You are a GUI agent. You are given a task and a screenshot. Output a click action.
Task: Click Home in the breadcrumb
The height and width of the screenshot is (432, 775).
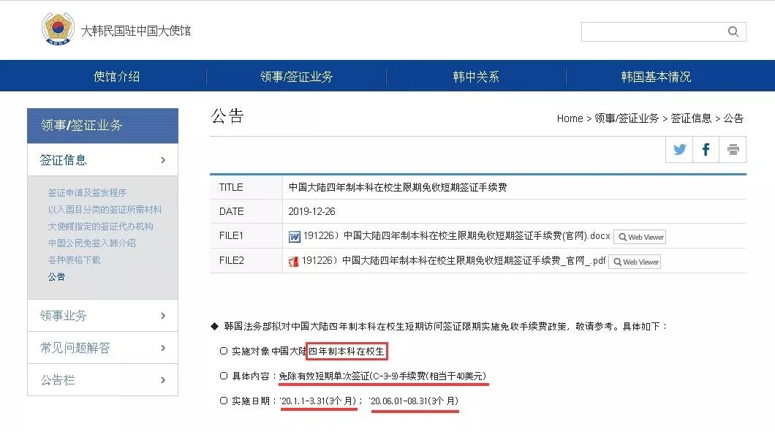pyautogui.click(x=570, y=118)
